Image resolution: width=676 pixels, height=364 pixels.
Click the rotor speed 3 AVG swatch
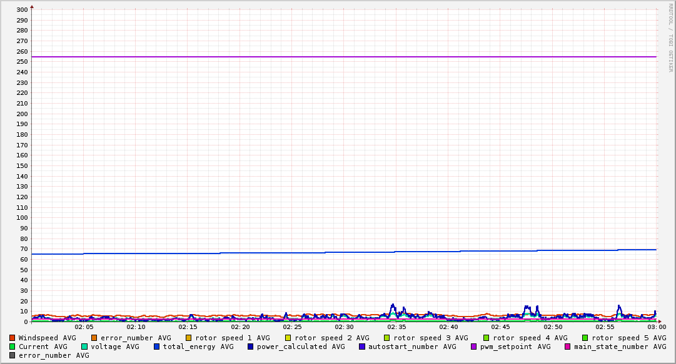[x=387, y=338]
